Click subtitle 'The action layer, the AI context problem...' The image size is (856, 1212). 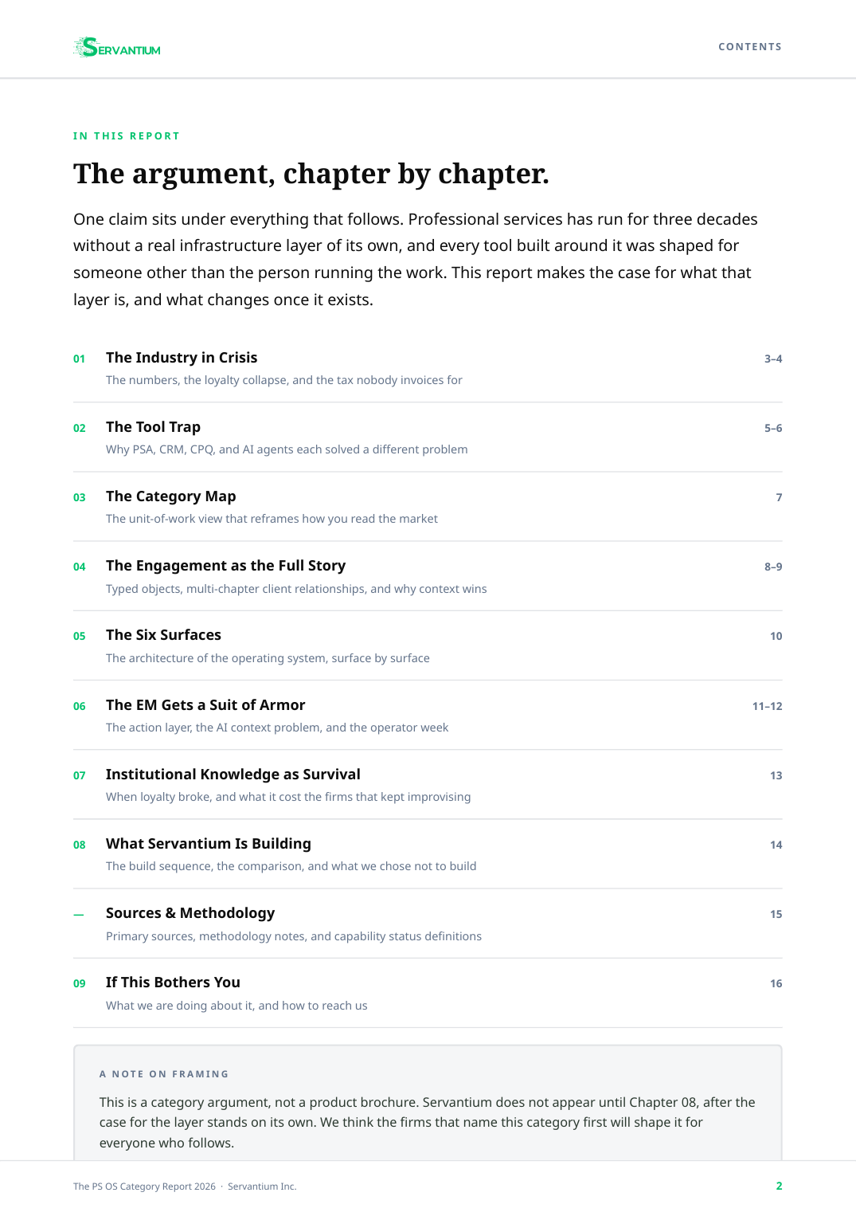[x=277, y=728]
